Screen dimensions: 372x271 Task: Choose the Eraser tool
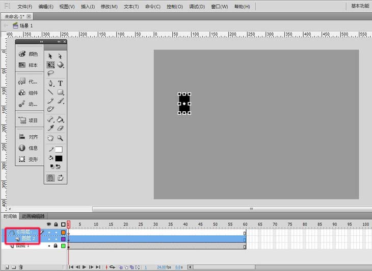point(61,128)
